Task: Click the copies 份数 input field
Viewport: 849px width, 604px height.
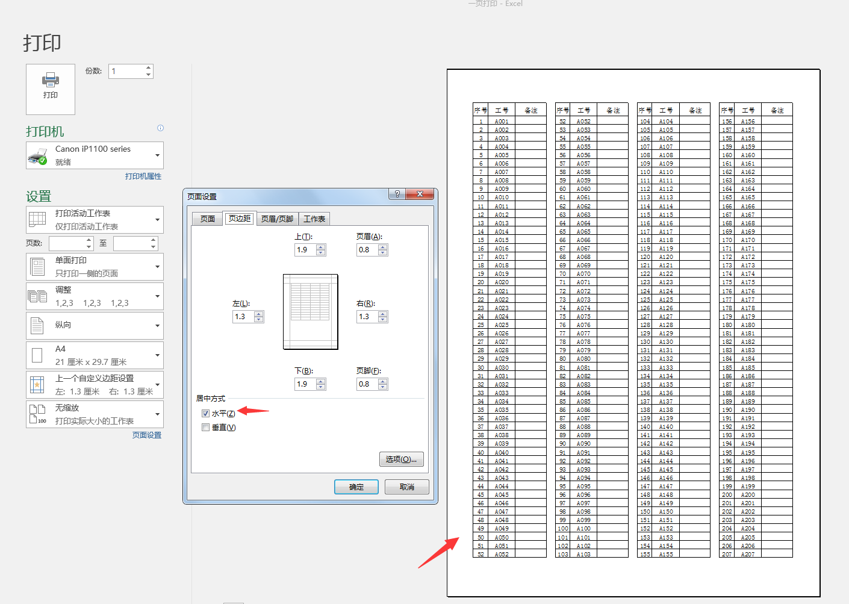Action: pyautogui.click(x=126, y=71)
